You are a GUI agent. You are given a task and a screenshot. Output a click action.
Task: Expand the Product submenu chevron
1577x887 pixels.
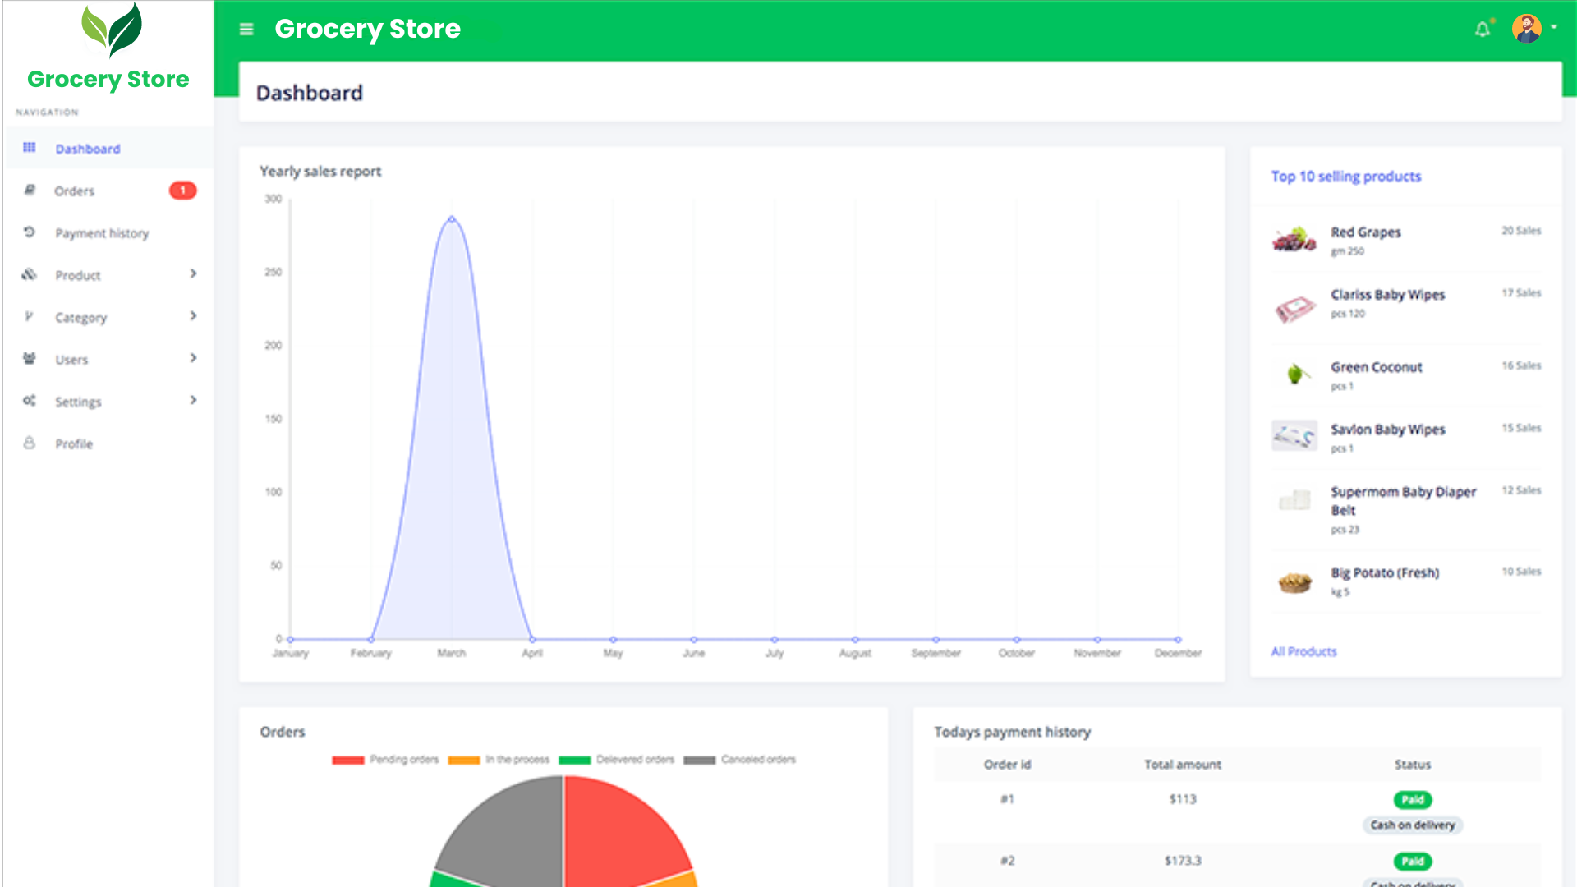[194, 273]
